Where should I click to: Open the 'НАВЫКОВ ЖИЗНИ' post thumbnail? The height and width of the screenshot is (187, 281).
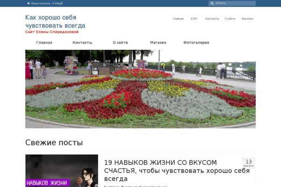62,171
